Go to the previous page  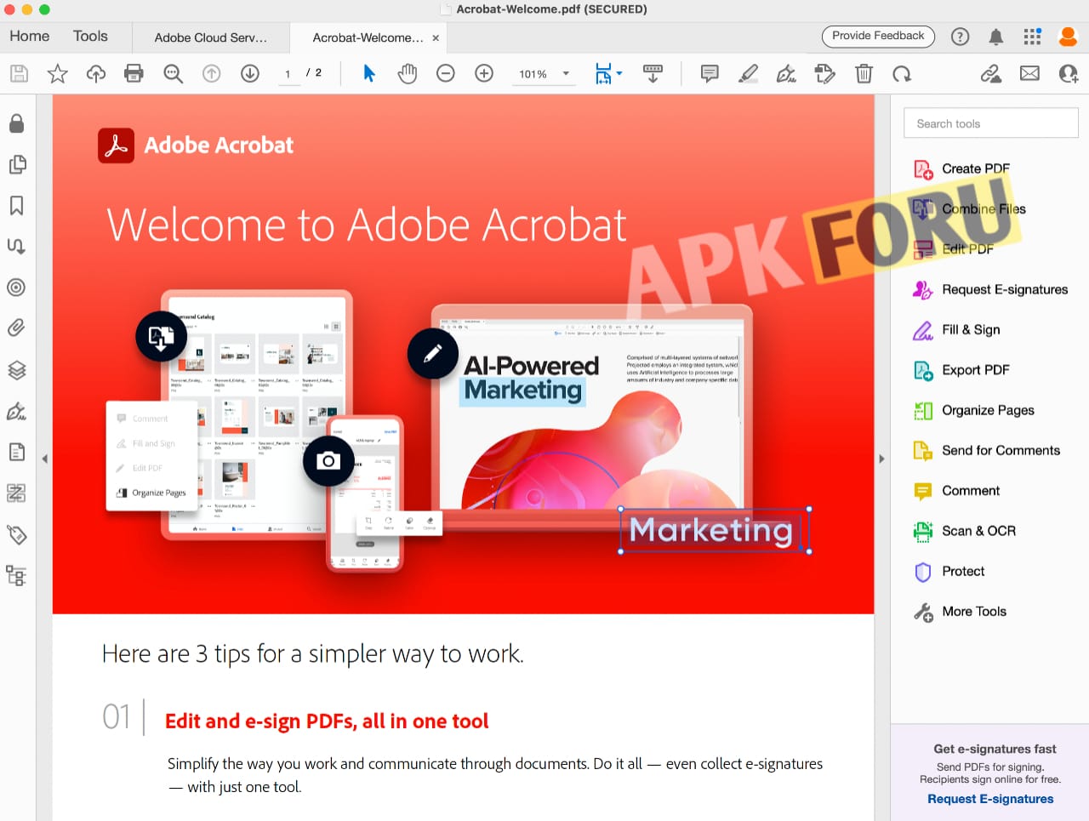[212, 74]
